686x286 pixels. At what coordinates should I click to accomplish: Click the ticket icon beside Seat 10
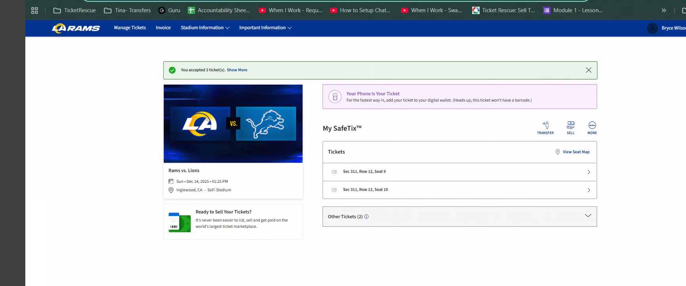point(334,190)
